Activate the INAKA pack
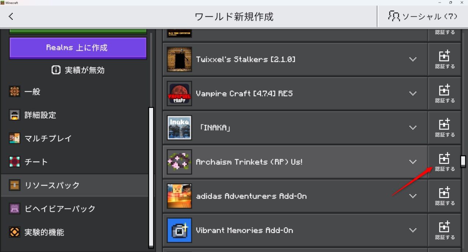 pos(445,128)
